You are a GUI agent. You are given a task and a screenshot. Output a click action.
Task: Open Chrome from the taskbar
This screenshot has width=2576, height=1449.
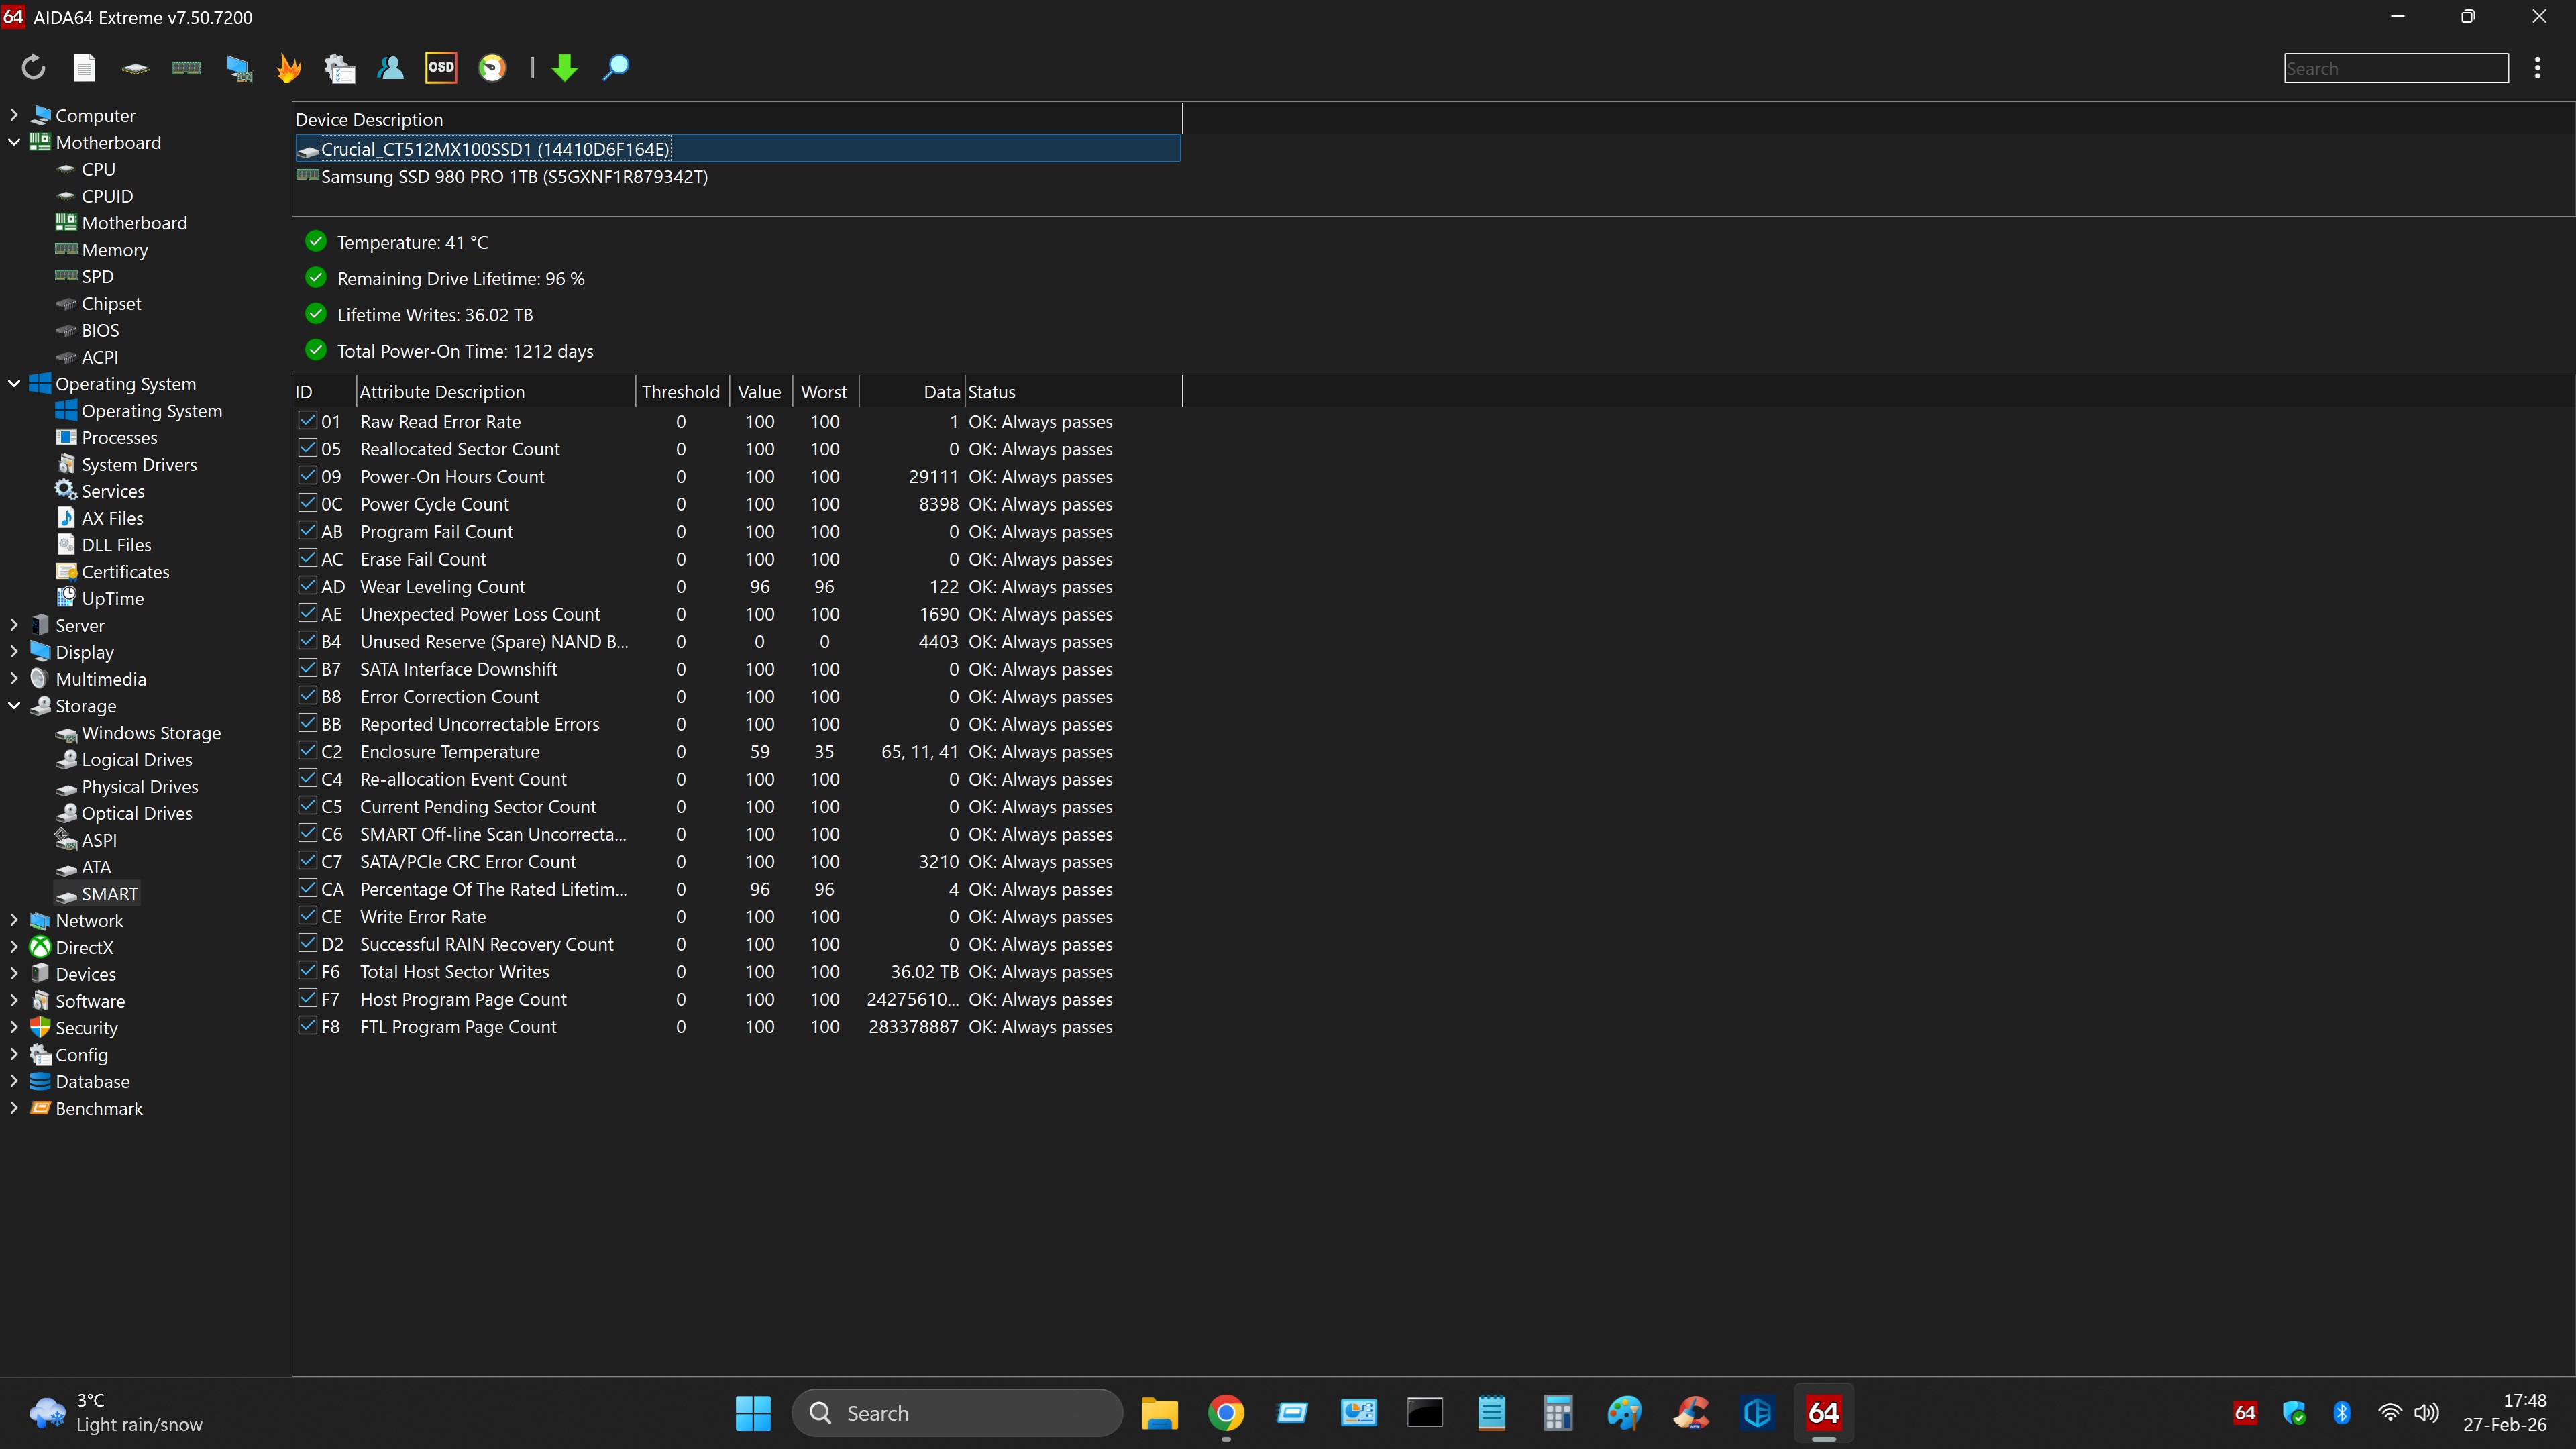(1226, 1413)
